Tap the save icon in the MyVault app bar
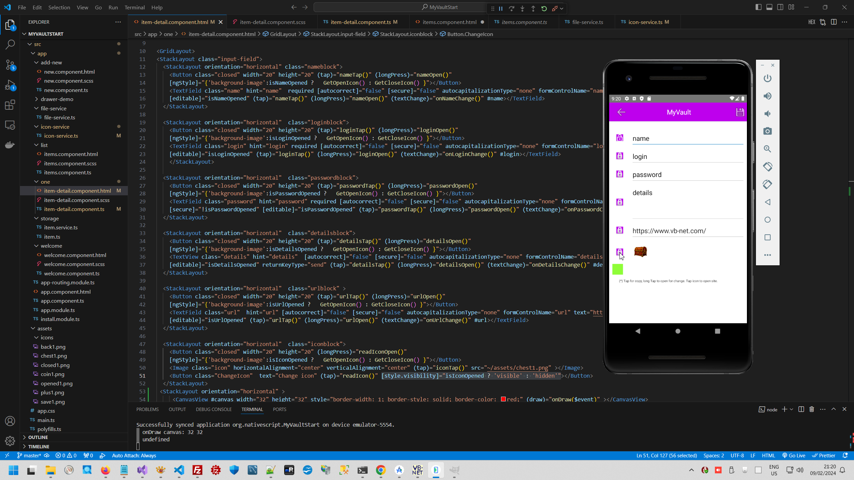 pyautogui.click(x=740, y=112)
